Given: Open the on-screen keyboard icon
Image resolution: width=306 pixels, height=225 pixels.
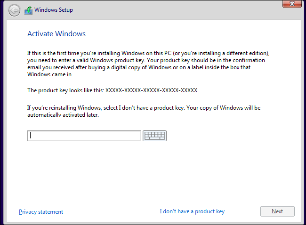Looking at the screenshot, I should [155, 136].
